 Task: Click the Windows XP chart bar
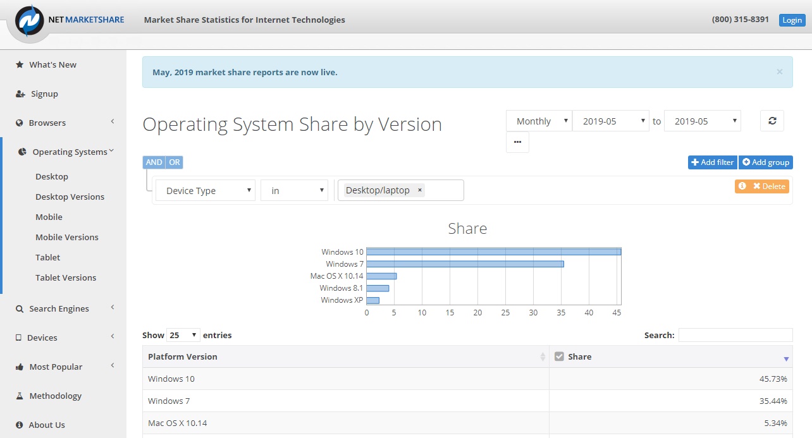pyautogui.click(x=373, y=300)
